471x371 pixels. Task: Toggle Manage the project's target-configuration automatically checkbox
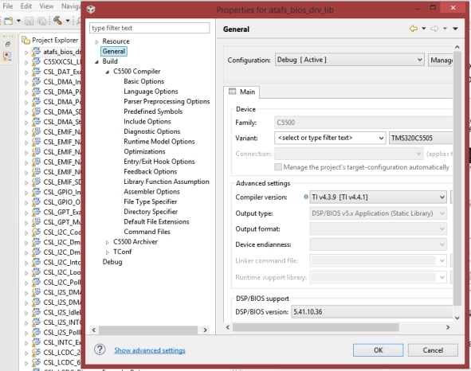tap(278, 167)
